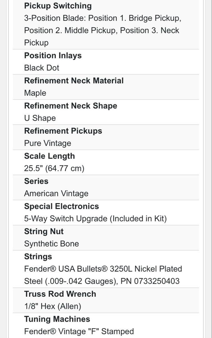Click the Refinement Neck Material heading

pyautogui.click(x=74, y=81)
